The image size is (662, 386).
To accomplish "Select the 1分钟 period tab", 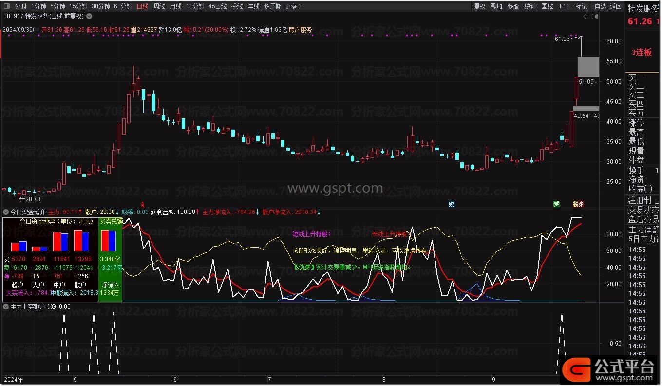I will [x=39, y=6].
